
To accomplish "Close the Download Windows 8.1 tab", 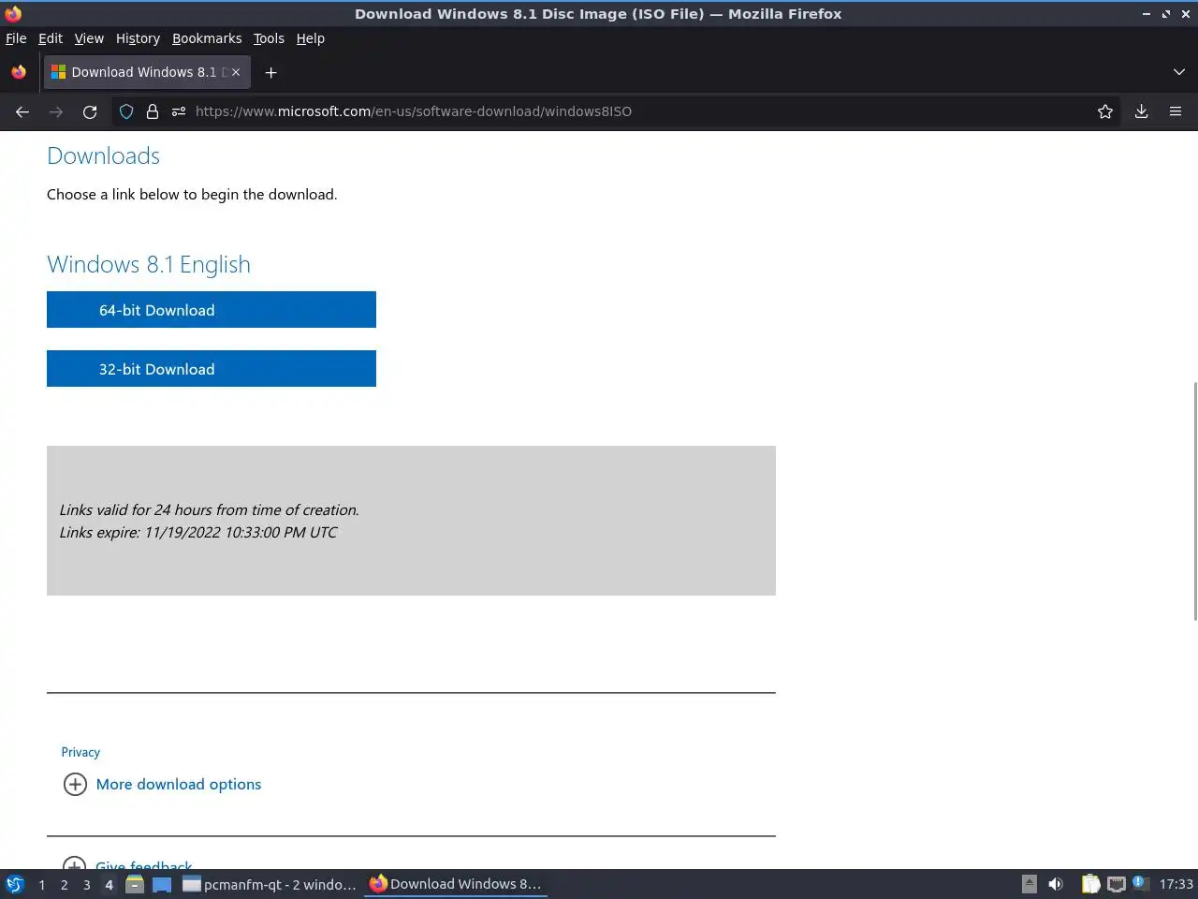I will click(236, 72).
